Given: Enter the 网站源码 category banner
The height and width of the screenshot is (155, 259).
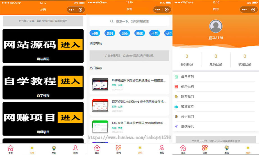Looking at the screenshot, I should click(43, 46).
